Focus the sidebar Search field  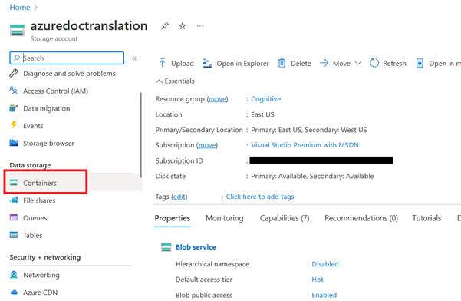pos(67,58)
